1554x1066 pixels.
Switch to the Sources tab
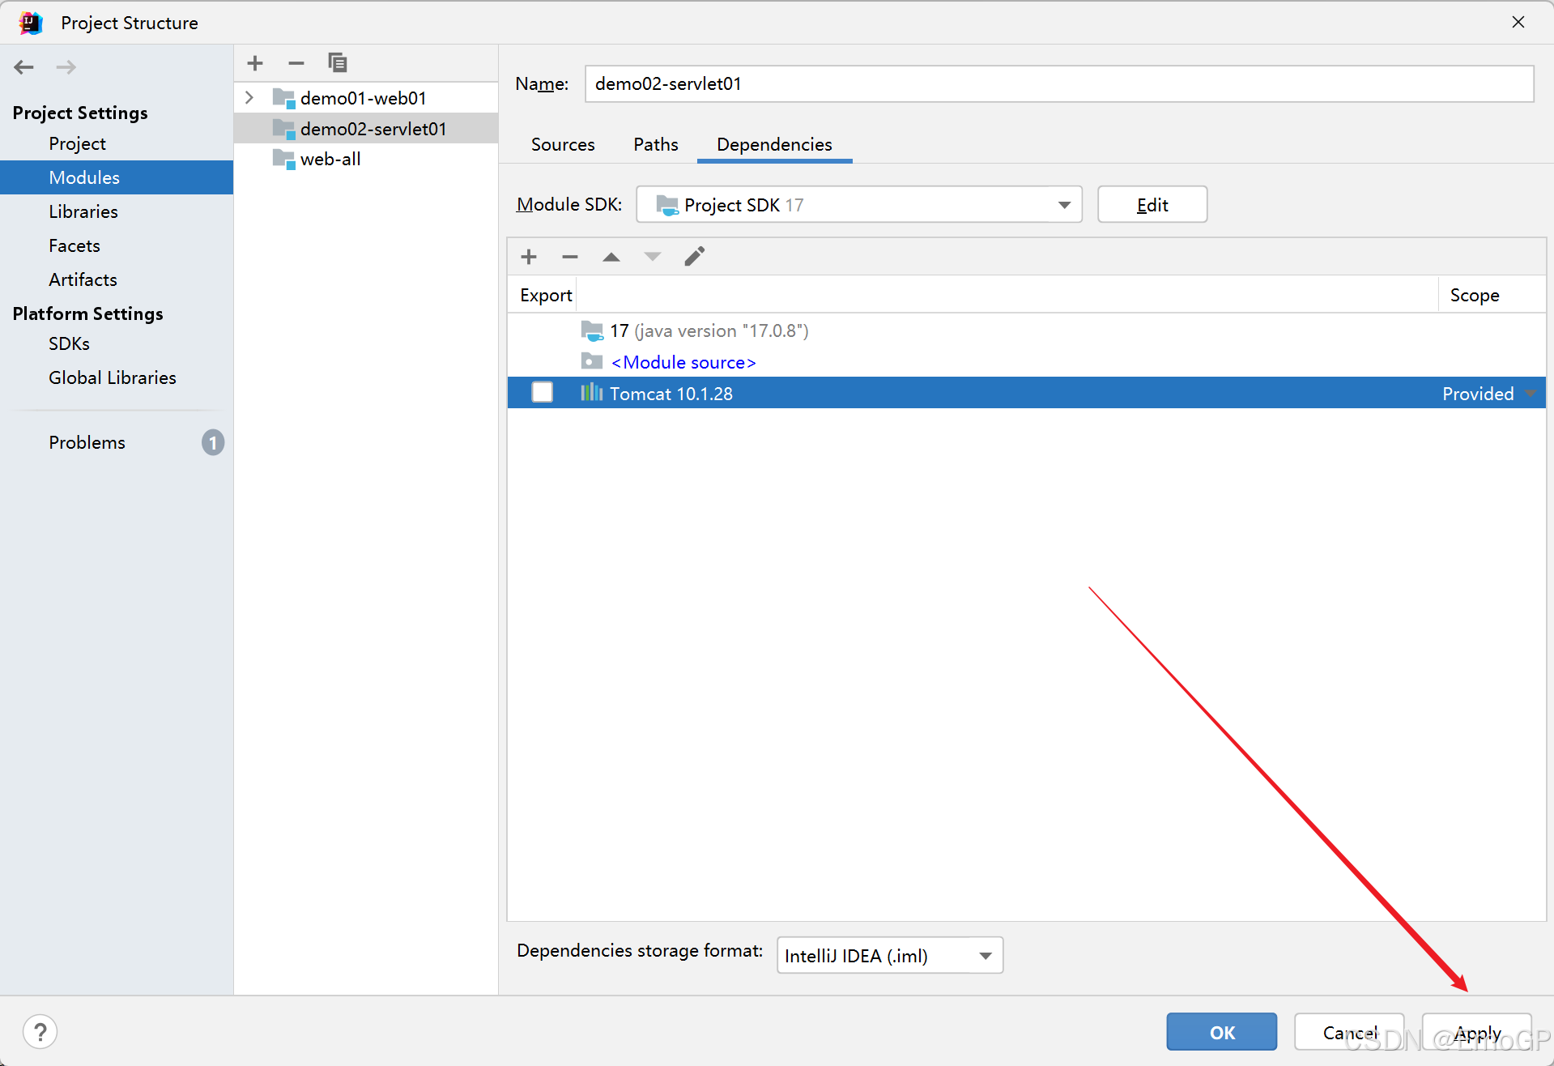(x=563, y=144)
